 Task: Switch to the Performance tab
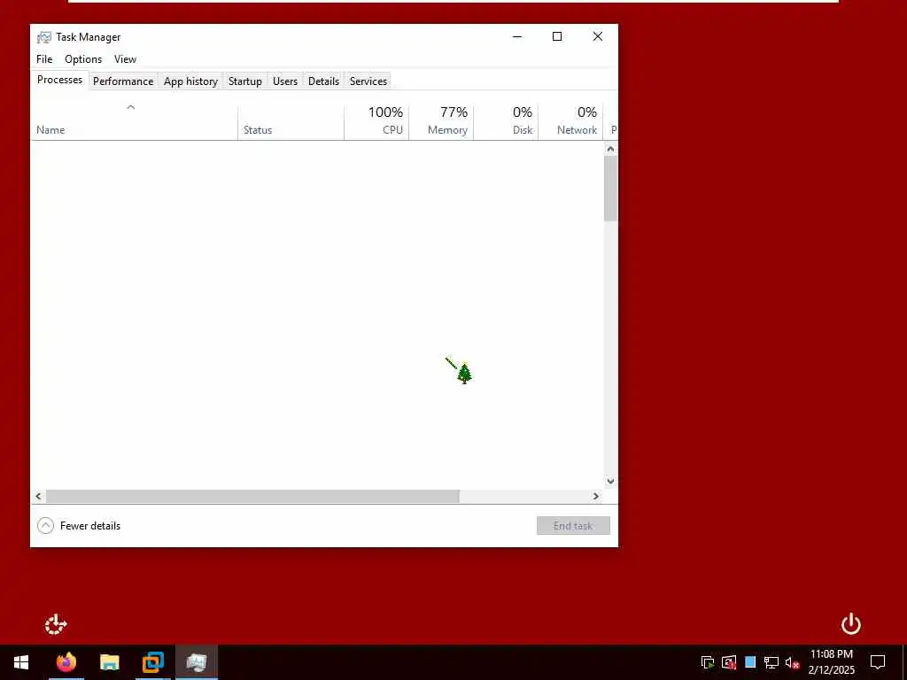[123, 81]
